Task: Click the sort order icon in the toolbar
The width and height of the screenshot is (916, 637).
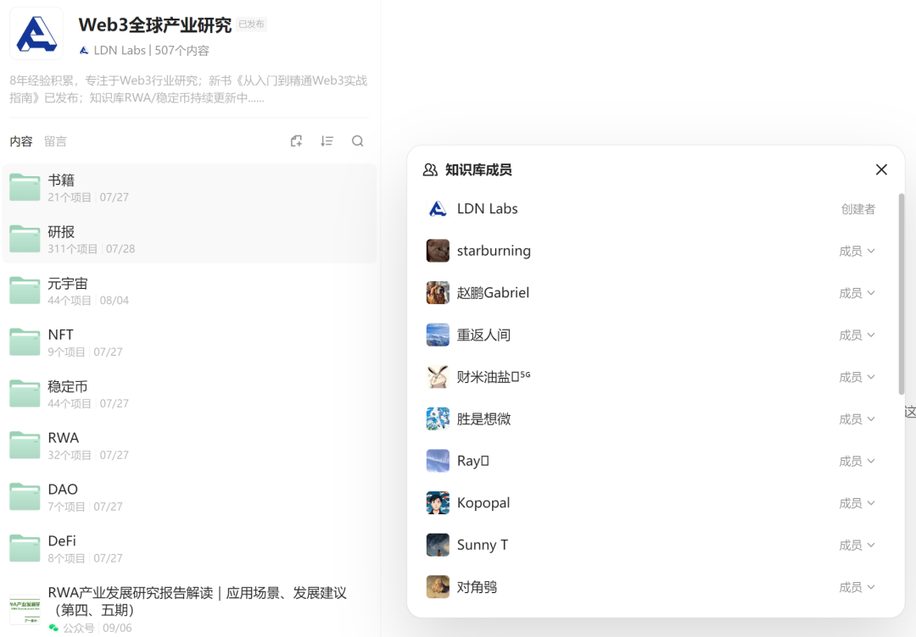Action: [x=327, y=141]
